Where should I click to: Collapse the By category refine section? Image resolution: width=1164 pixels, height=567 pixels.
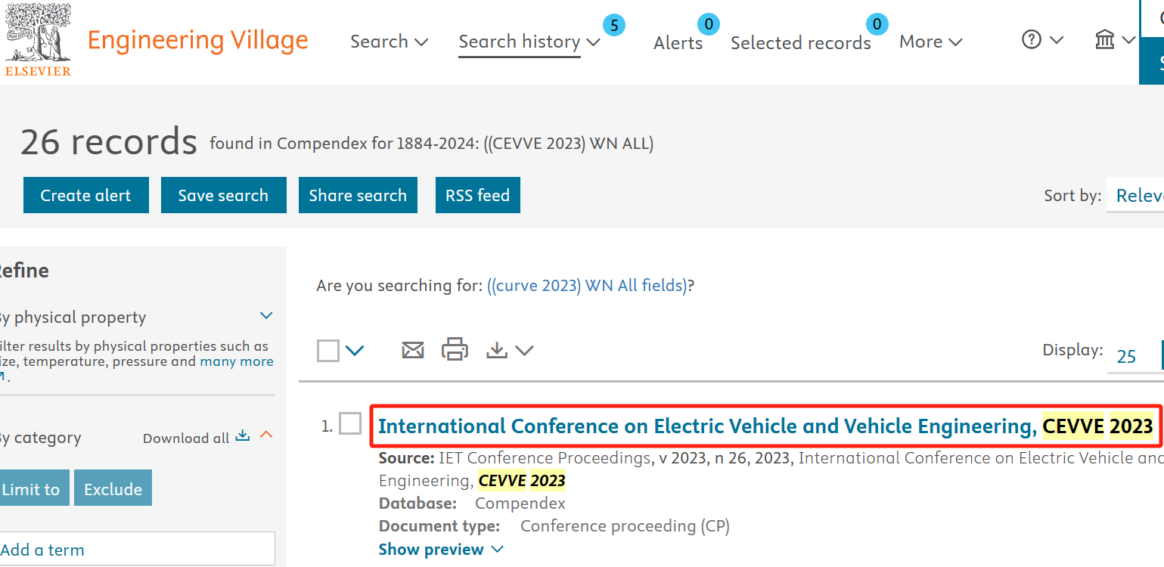click(266, 435)
